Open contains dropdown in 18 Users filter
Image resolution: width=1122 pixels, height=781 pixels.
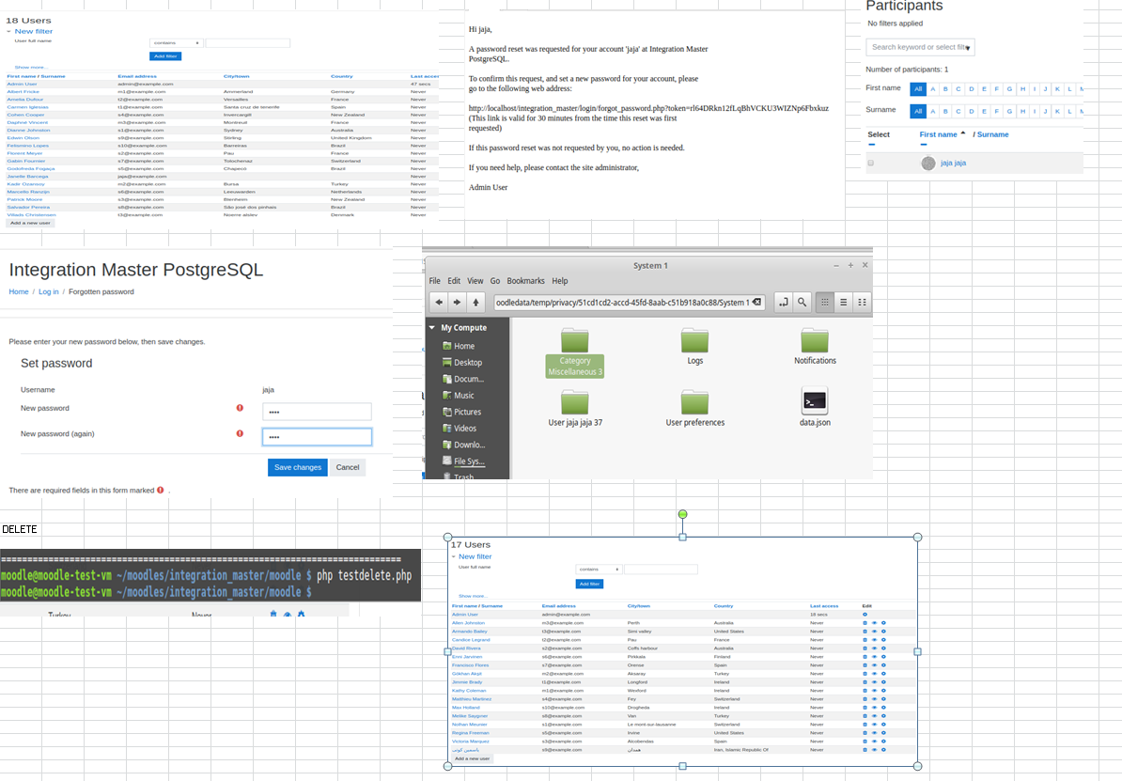(x=176, y=43)
